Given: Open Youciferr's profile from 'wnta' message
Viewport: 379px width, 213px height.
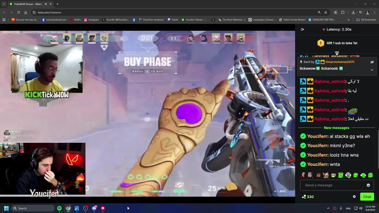Looking at the screenshot, I should tap(317, 164).
